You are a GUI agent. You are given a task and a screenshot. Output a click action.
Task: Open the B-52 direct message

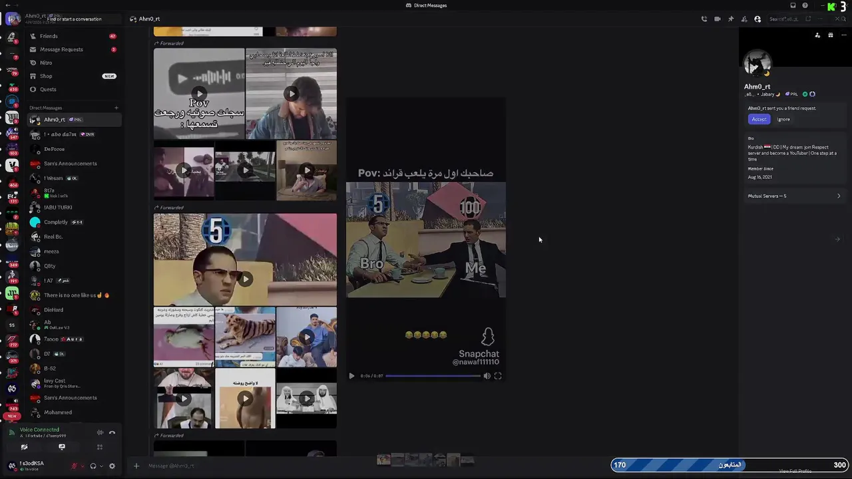[x=73, y=369]
